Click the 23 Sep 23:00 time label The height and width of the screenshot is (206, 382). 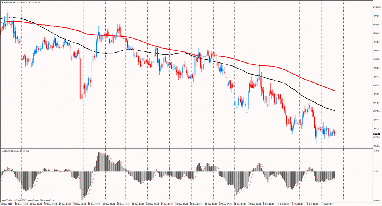pyautogui.click(x=152, y=204)
